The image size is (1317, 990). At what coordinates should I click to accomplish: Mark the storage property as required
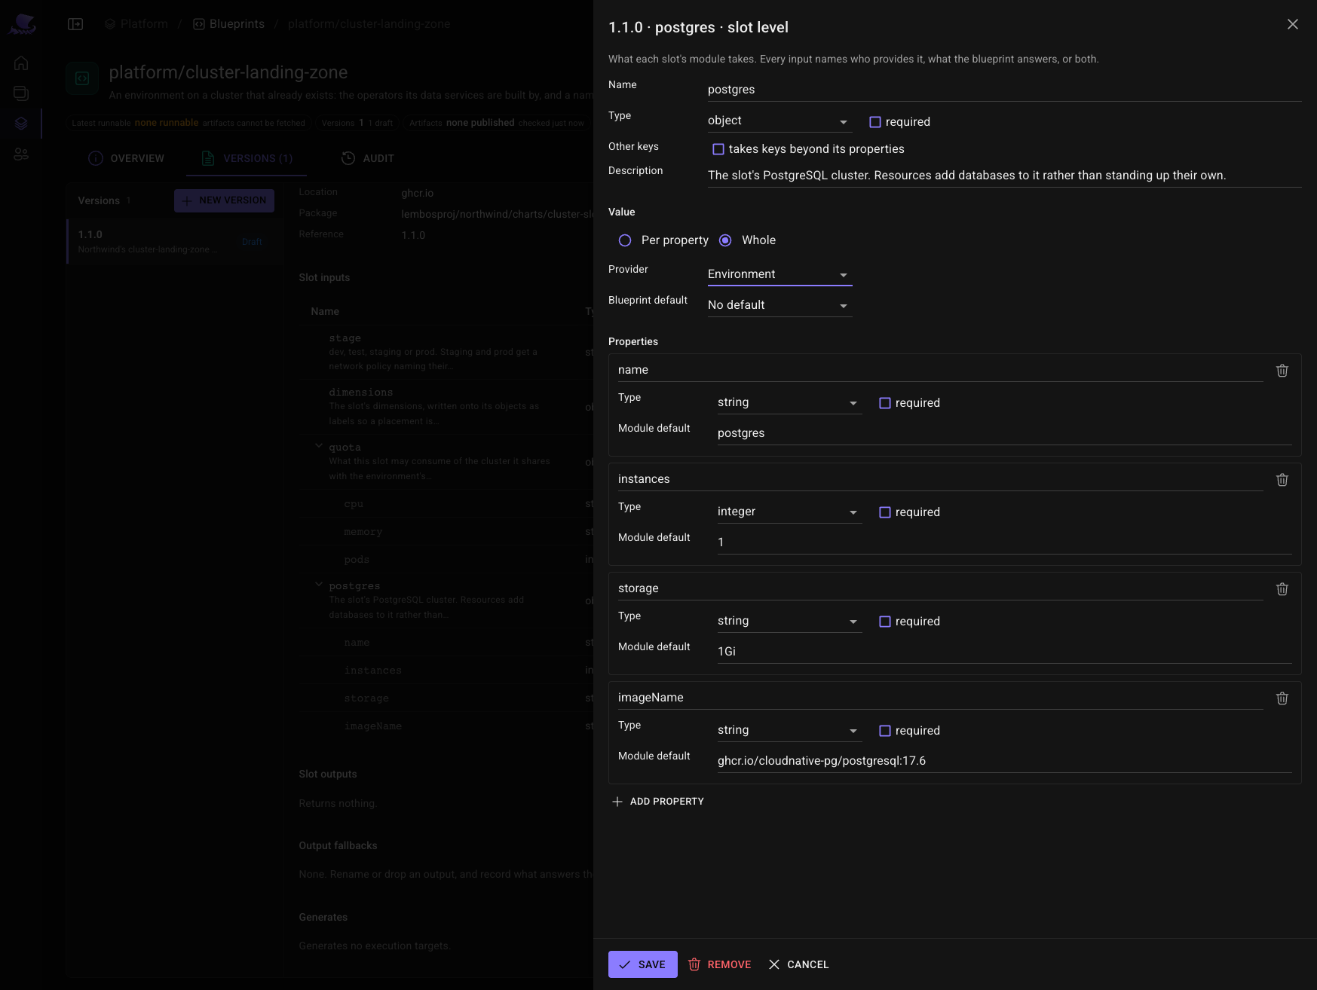pyautogui.click(x=885, y=622)
